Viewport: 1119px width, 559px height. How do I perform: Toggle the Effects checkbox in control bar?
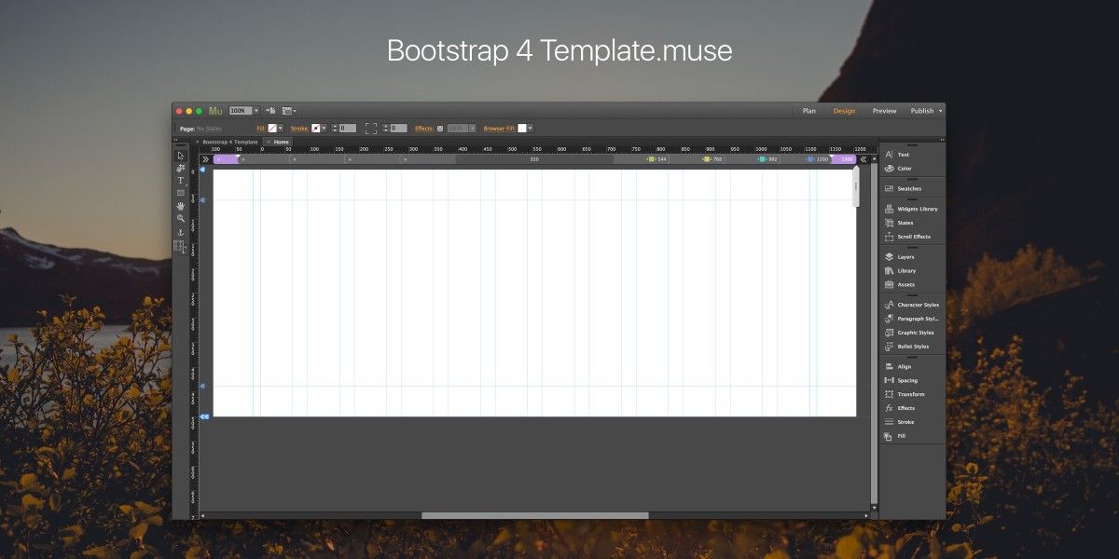tap(440, 128)
